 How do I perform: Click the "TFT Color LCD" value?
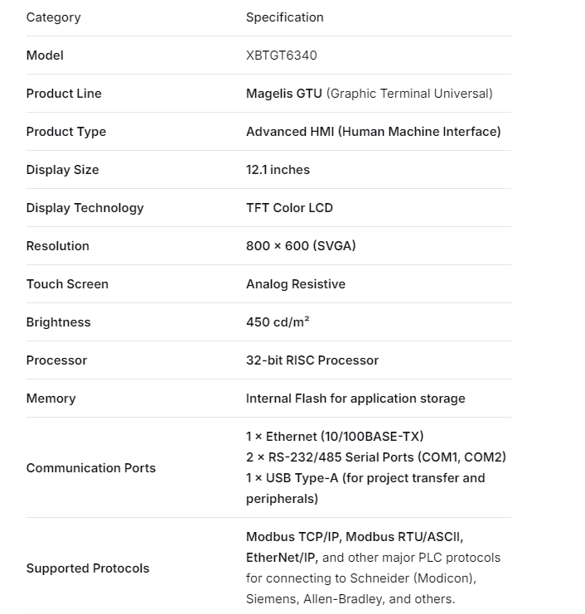pyautogui.click(x=289, y=208)
